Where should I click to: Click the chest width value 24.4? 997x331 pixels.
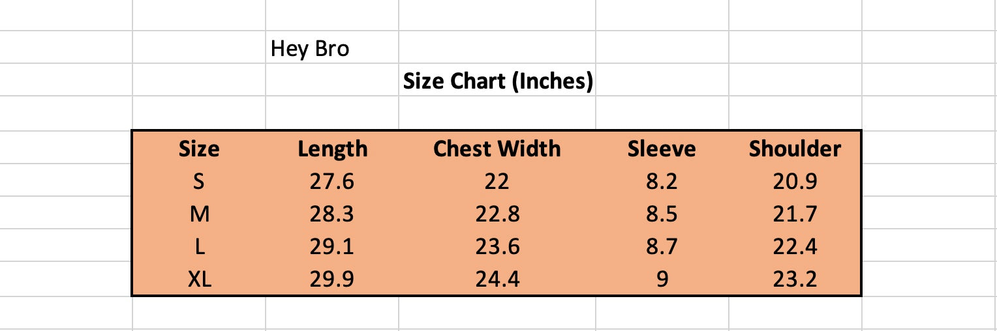pyautogui.click(x=497, y=279)
